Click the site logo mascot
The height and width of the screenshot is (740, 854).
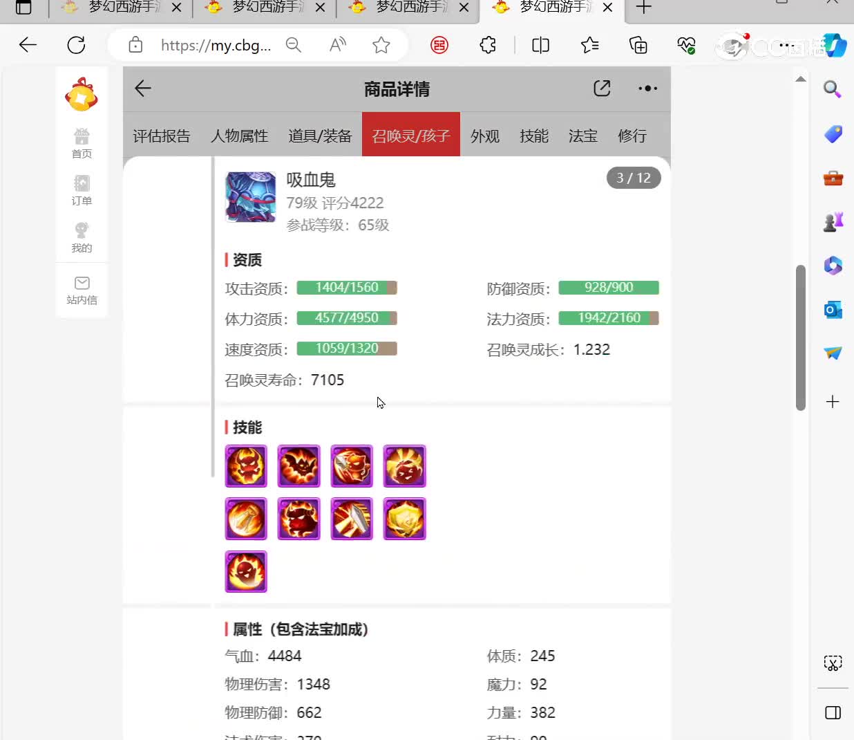(82, 94)
